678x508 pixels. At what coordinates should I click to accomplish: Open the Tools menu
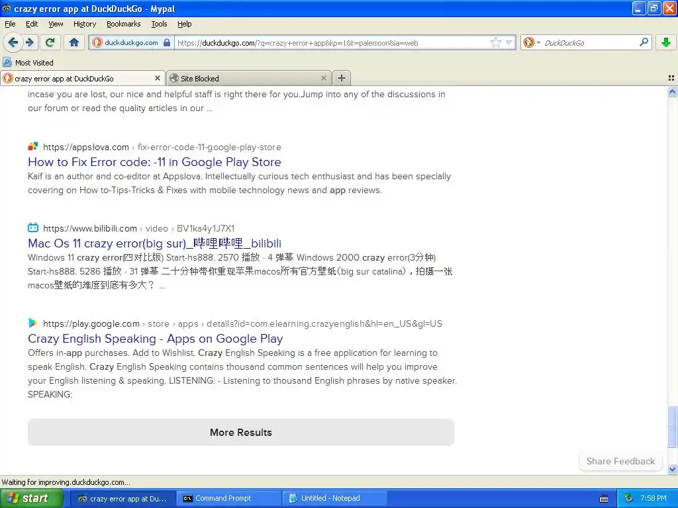(159, 24)
